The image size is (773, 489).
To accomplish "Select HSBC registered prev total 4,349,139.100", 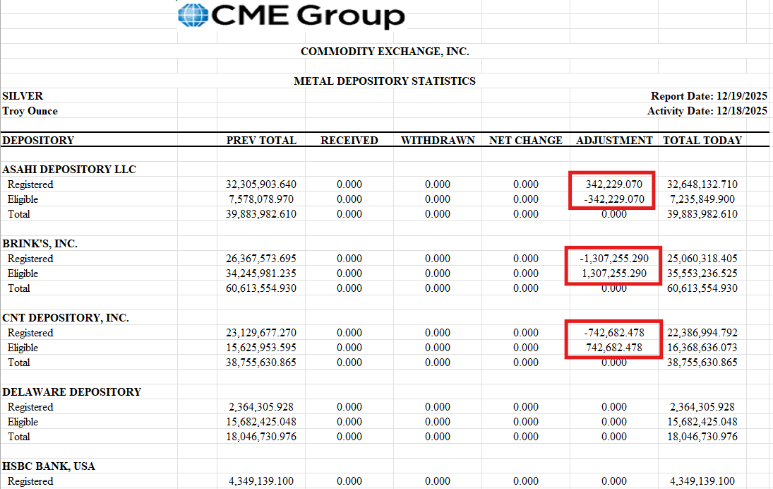I will pyautogui.click(x=261, y=481).
